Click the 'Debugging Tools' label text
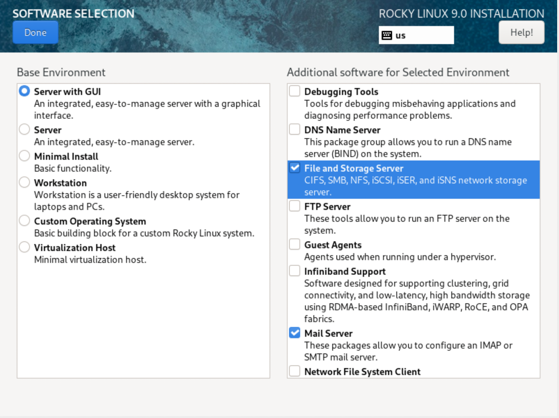Image resolution: width=559 pixels, height=418 pixels. pyautogui.click(x=341, y=92)
